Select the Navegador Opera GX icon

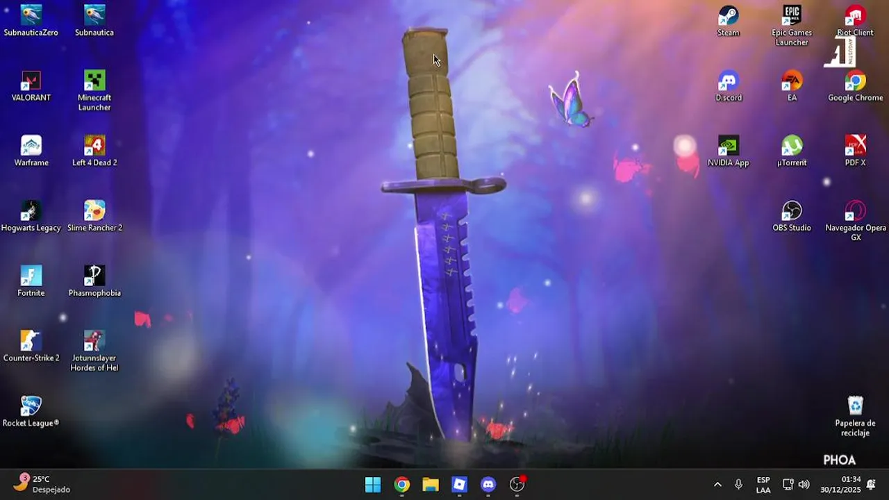855,221
